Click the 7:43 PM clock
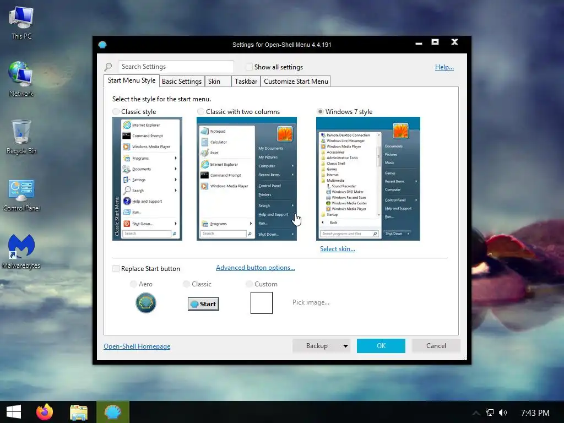This screenshot has height=423, width=564. 535,413
